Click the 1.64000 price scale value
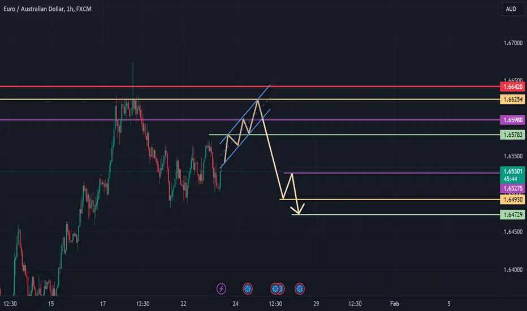Image resolution: width=527 pixels, height=311 pixels. (x=513, y=270)
